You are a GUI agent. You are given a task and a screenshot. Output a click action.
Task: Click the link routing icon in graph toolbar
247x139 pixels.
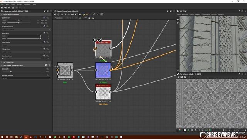click(x=91, y=14)
